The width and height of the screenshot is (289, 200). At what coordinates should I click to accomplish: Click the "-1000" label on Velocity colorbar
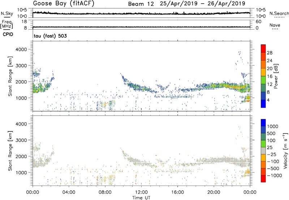275,175
